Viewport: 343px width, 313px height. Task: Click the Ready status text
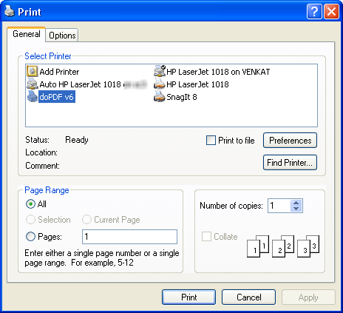(77, 140)
